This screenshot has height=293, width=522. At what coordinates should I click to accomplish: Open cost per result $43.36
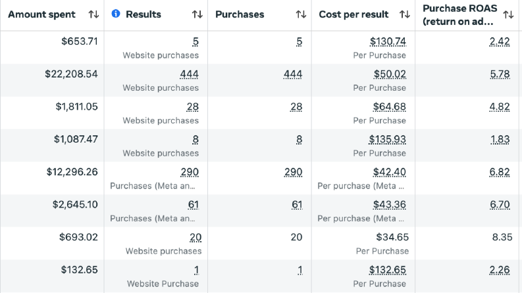pyautogui.click(x=389, y=204)
